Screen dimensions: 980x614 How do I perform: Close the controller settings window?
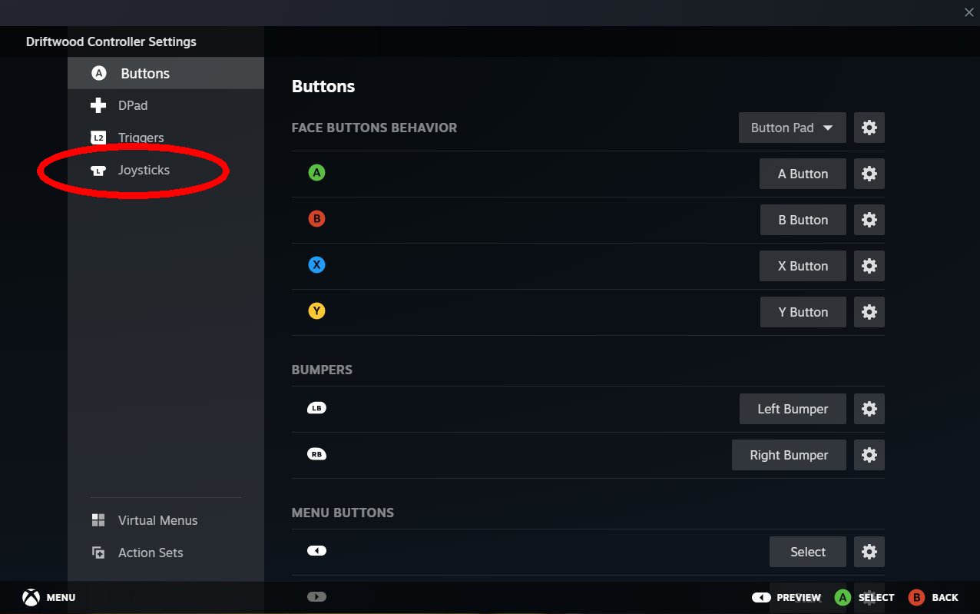[x=968, y=12]
